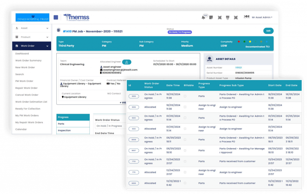
Task: Toggle Billable checkbox for row 7711
Action: pos(185,172)
